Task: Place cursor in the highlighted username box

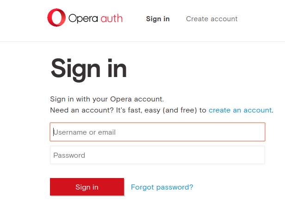Action: pyautogui.click(x=158, y=132)
